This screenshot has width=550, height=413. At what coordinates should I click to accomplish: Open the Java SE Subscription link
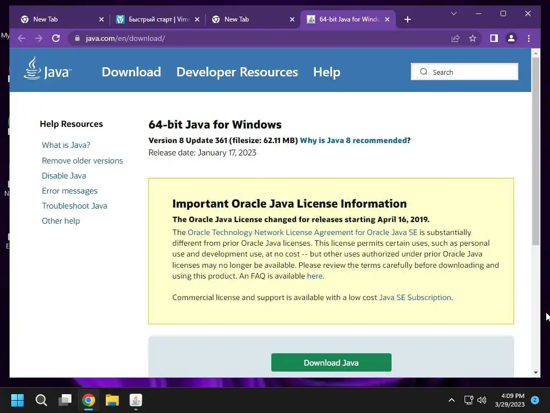pyautogui.click(x=415, y=297)
